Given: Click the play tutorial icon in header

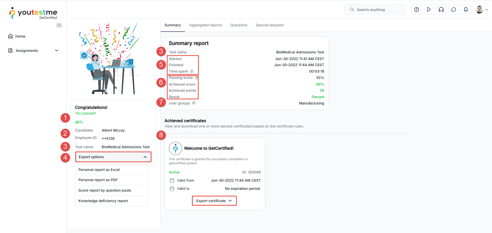Looking at the screenshot, I should (429, 9).
